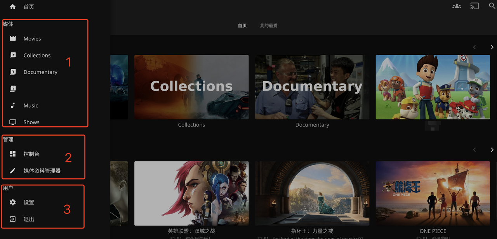497x239 pixels.
Task: Click the Documentary library icon
Action: pyautogui.click(x=13, y=72)
